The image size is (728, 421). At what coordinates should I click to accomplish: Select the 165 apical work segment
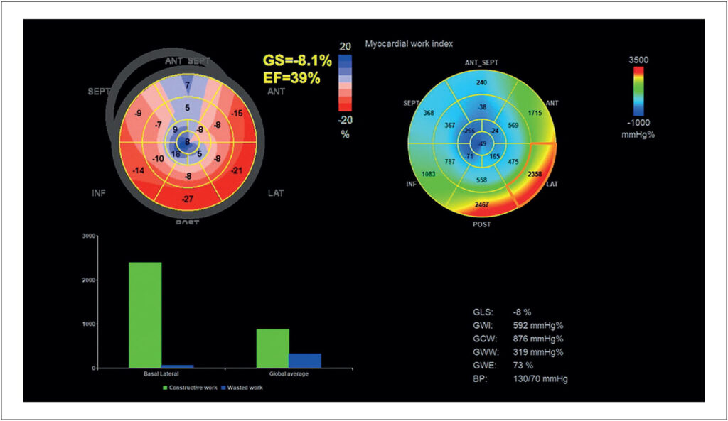[x=495, y=157]
